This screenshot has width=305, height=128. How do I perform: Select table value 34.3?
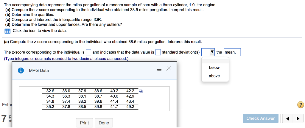tap(50, 96)
